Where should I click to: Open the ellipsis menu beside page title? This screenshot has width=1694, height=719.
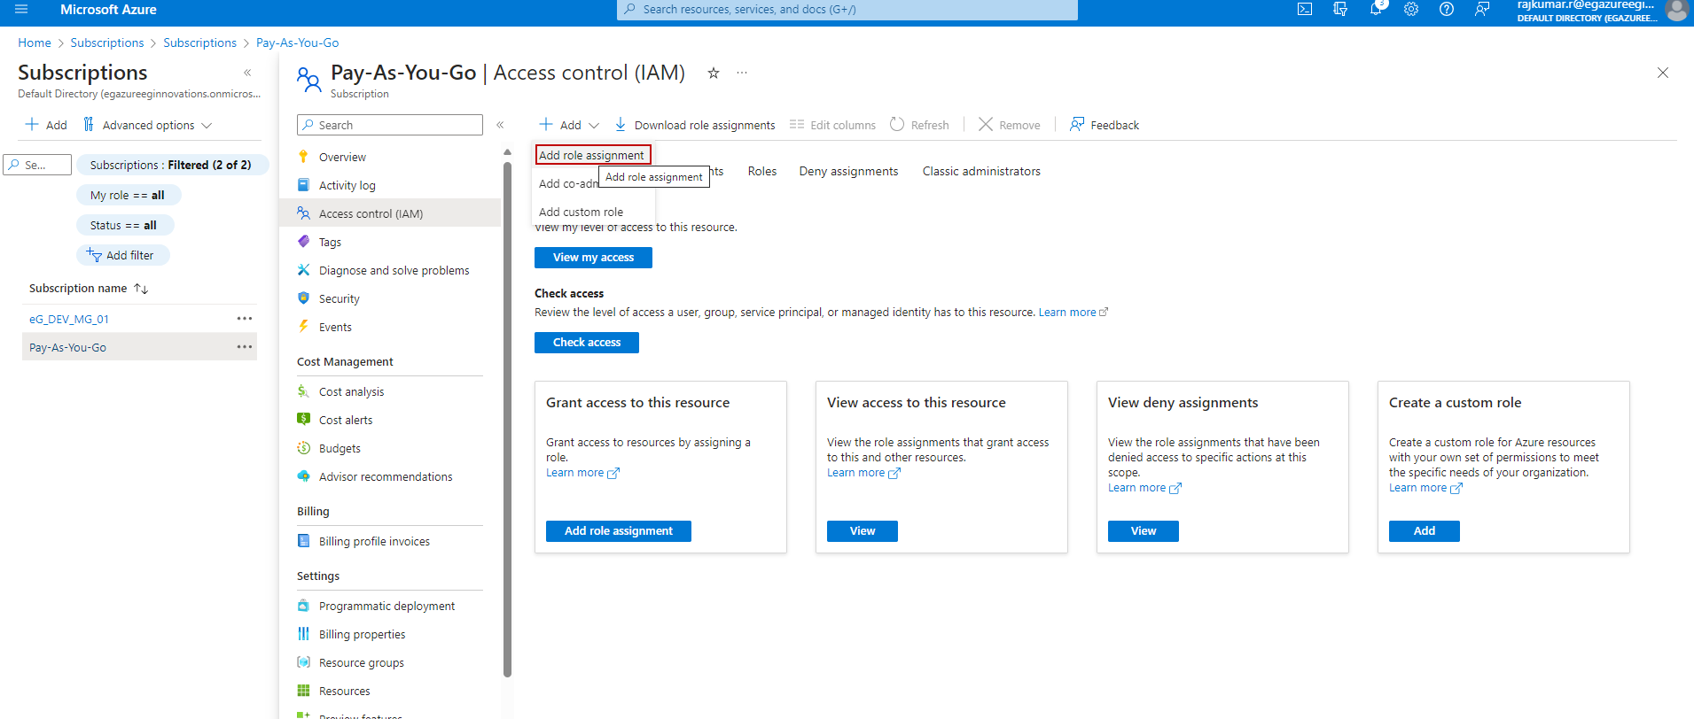pos(742,73)
